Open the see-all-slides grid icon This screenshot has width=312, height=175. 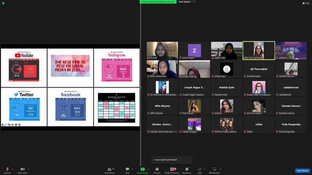click(x=9, y=124)
